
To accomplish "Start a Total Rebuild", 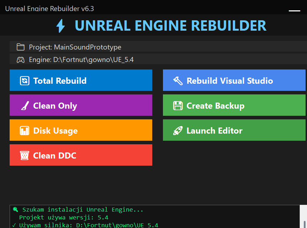I will (x=80, y=80).
